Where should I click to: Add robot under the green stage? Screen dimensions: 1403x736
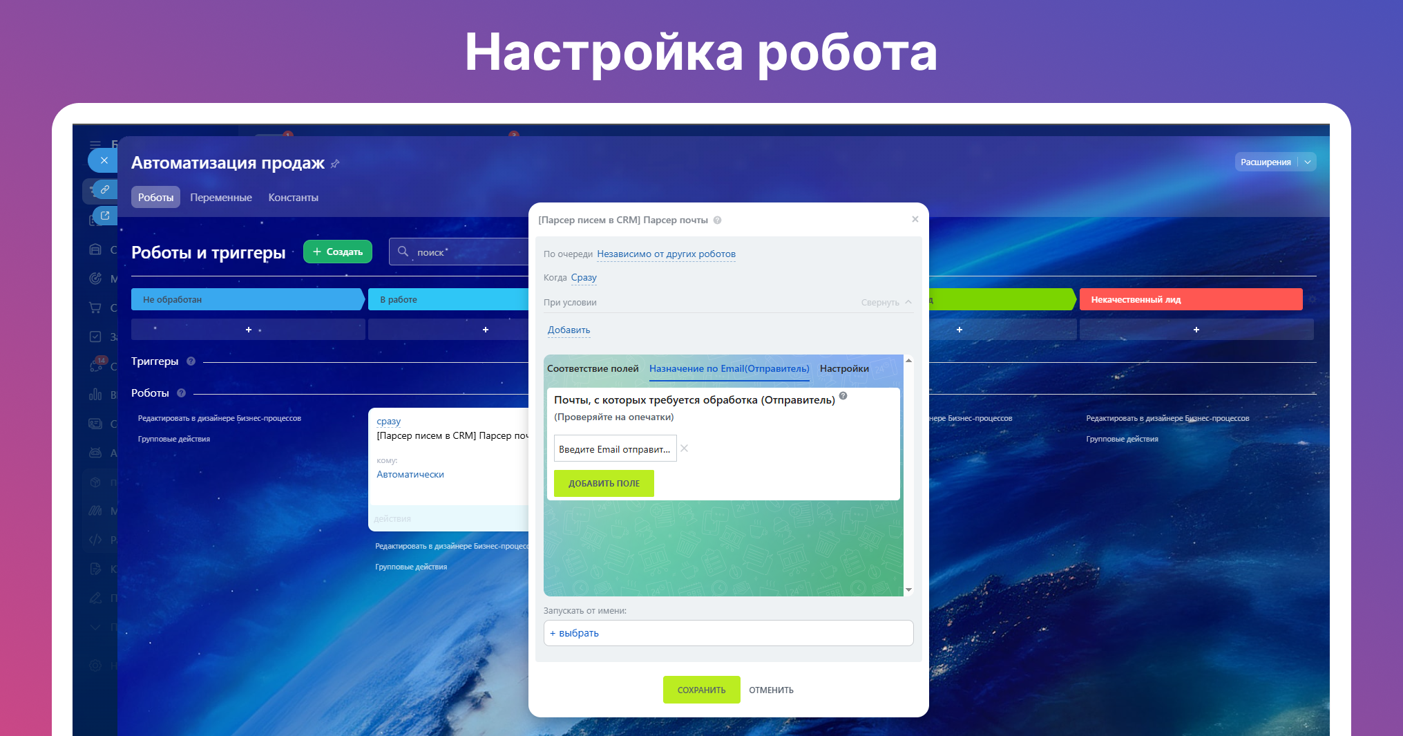click(960, 330)
